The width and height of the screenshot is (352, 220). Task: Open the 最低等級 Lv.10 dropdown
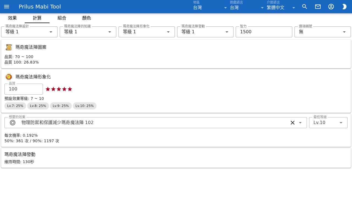click(x=328, y=123)
